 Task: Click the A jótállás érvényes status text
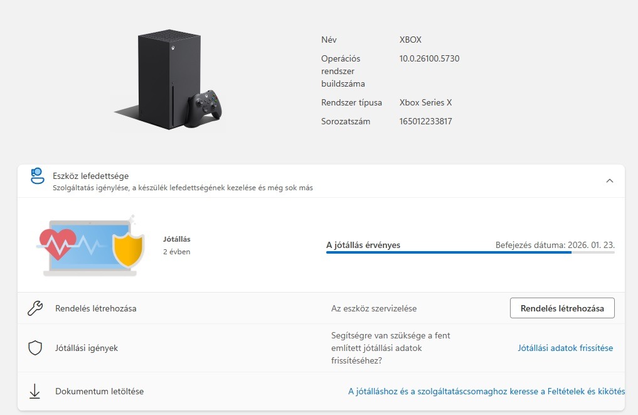click(x=363, y=245)
